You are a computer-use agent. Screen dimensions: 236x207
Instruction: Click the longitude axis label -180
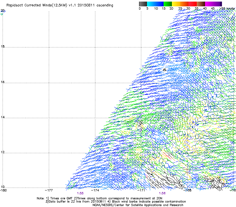pyautogui.click(x=3, y=190)
